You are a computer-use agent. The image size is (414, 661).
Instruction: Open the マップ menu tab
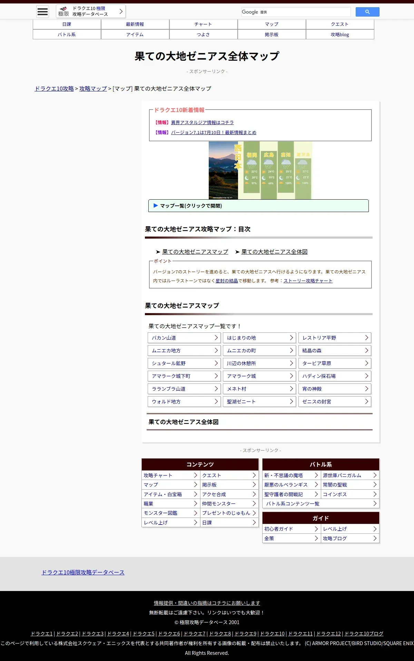point(272,24)
